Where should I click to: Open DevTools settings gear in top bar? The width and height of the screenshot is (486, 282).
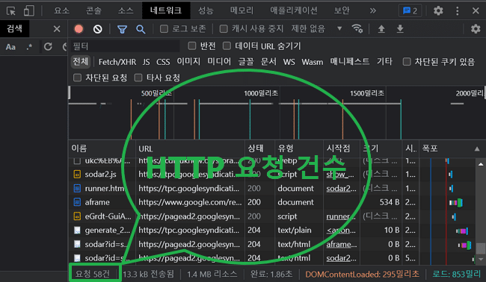point(438,11)
